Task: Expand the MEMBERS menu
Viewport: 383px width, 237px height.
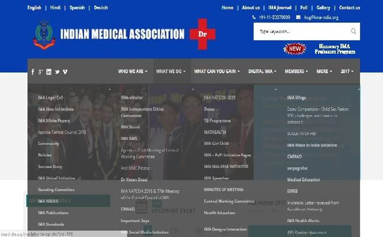Action: pos(296,71)
